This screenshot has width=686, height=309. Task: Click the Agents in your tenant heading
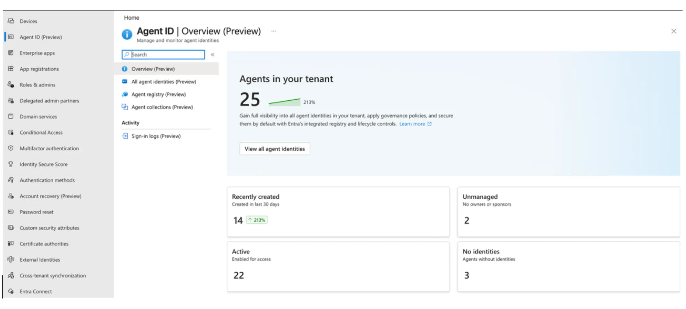(286, 79)
